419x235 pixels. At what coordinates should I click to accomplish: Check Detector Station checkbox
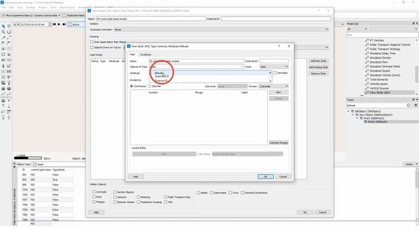click(x=115, y=202)
